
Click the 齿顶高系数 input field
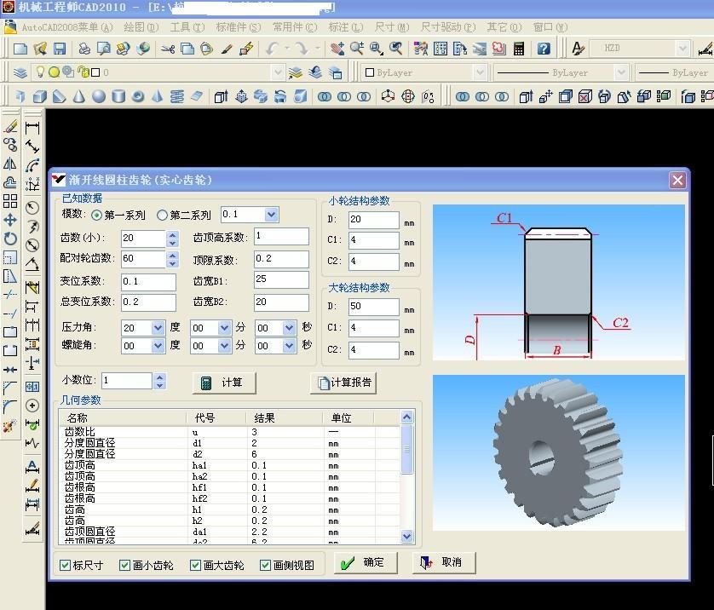tap(281, 237)
